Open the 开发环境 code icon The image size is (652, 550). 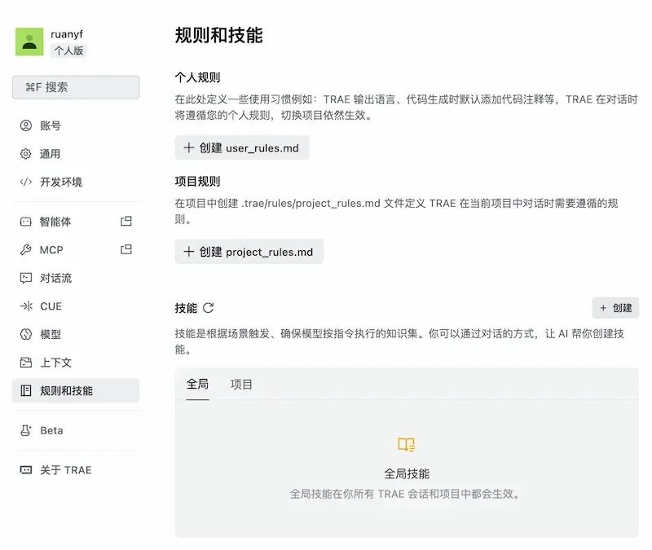(26, 182)
